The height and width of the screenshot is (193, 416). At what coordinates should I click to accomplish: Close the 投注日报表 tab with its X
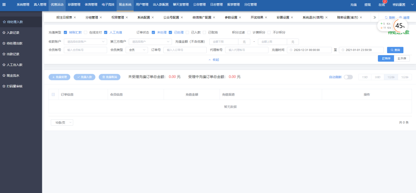[75, 18]
